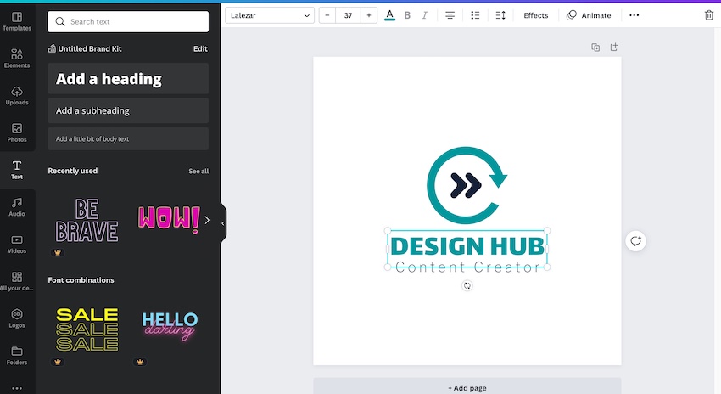Click the Font combinations heading

tap(81, 280)
